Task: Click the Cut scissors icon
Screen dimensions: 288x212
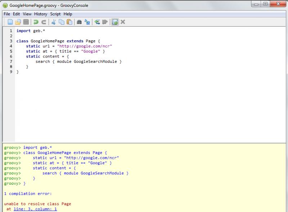Action: [x=54, y=22]
